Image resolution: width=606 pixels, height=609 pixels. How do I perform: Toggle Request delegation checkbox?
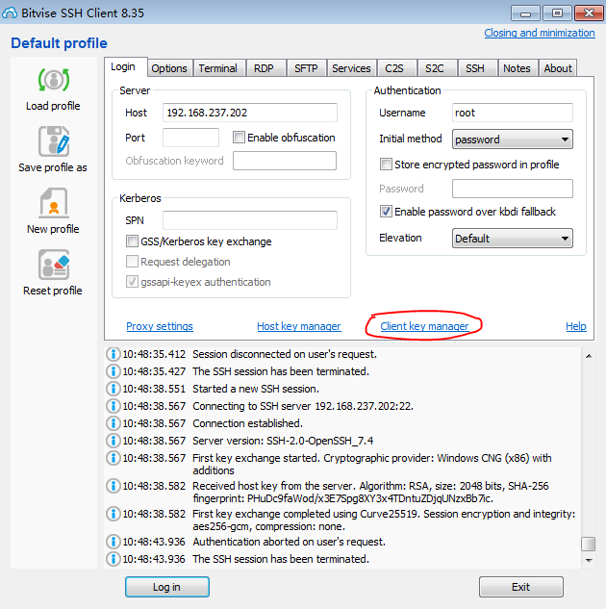(132, 262)
